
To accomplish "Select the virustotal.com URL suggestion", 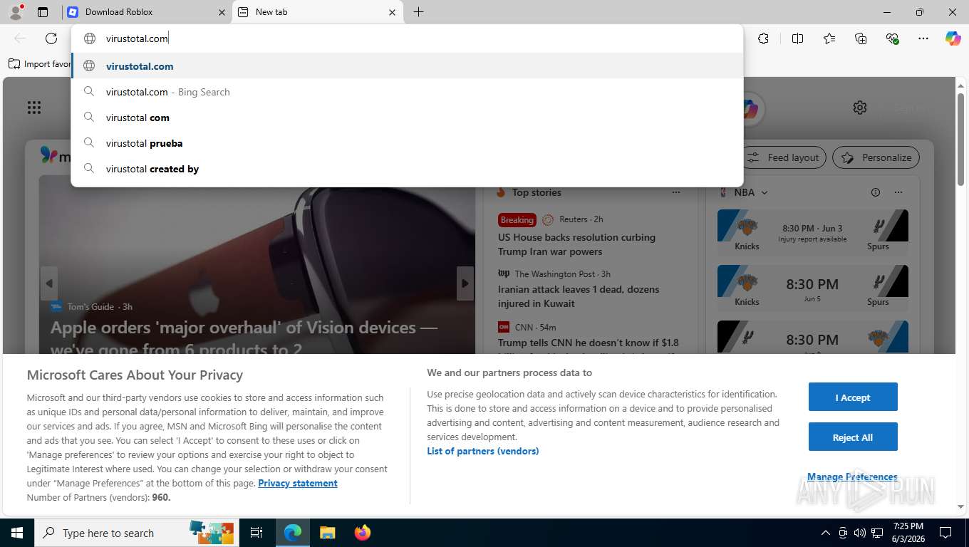I will (407, 66).
